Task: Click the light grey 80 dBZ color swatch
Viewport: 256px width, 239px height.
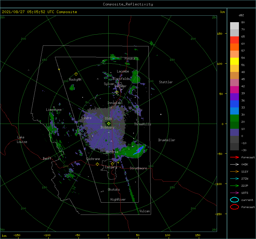Action: point(234,26)
